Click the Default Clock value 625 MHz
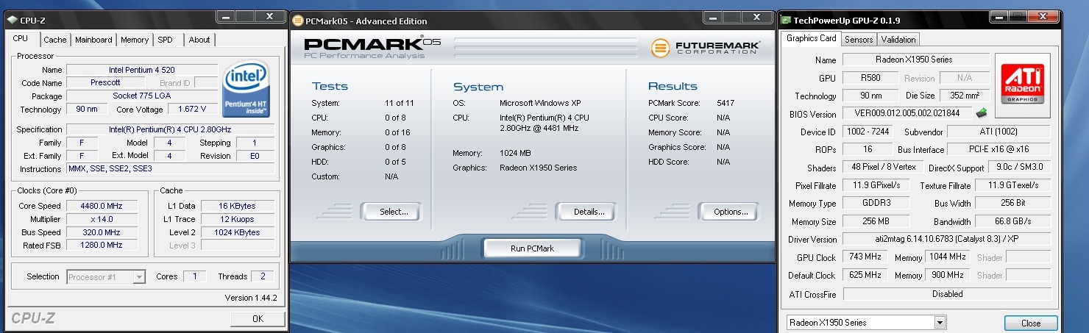 click(866, 276)
